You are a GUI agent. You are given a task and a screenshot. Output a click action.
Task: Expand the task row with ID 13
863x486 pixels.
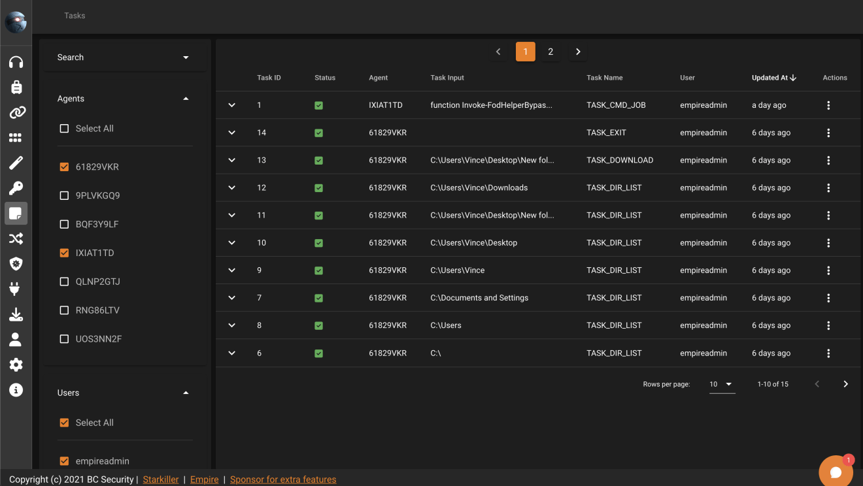pos(231,160)
